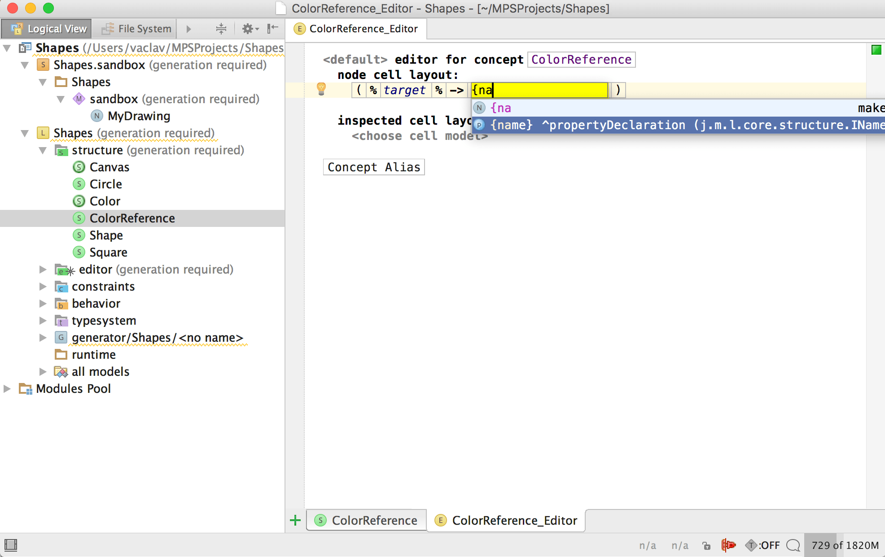The width and height of the screenshot is (885, 557).
Task: Click the green plus add-aspect icon
Action: click(295, 520)
